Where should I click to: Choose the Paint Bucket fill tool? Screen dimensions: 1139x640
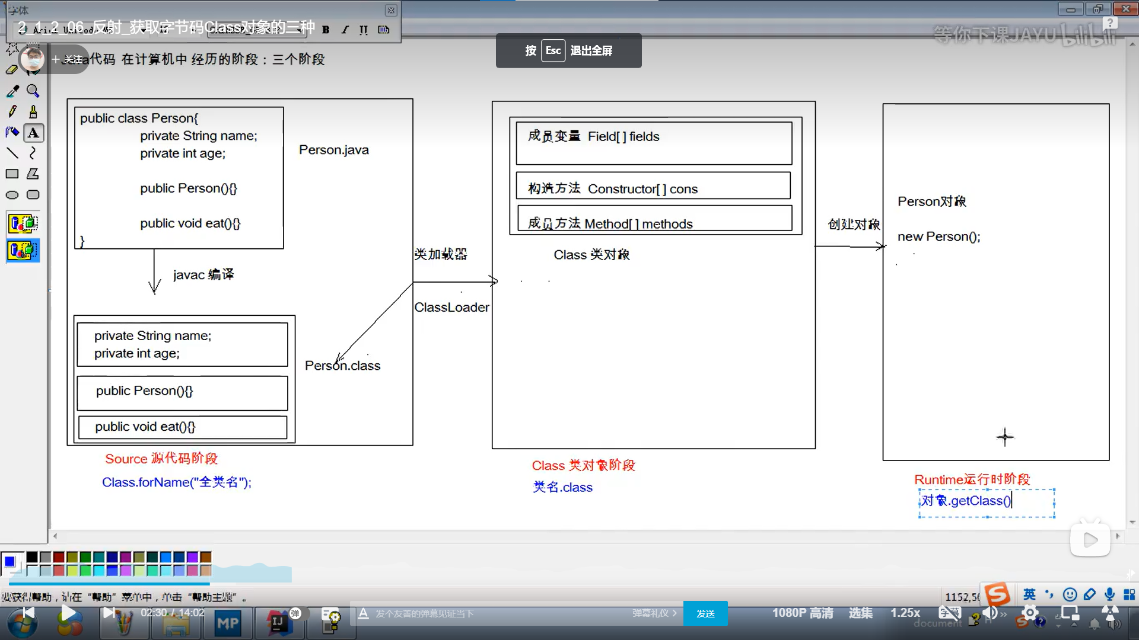click(x=12, y=133)
